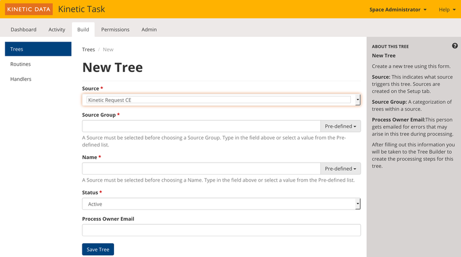461x257 pixels.
Task: Click the Kinetic Data logo
Action: pyautogui.click(x=29, y=9)
